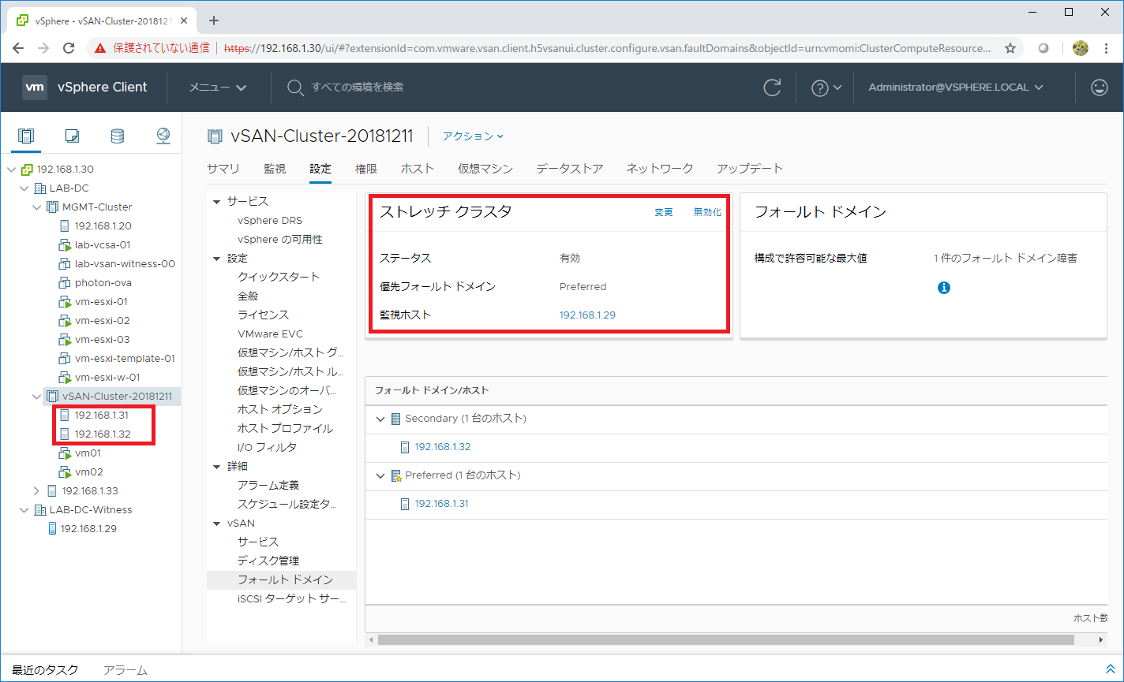The width and height of the screenshot is (1124, 682).
Task: Open the Hosts and Clusters inventory view icon
Action: [26, 136]
